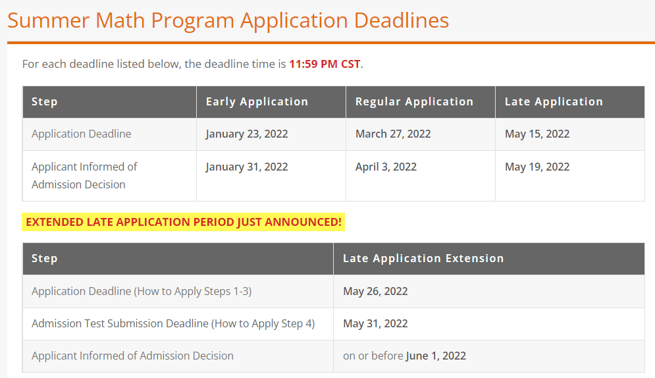Click the January 31, 2022 decision date

point(247,167)
